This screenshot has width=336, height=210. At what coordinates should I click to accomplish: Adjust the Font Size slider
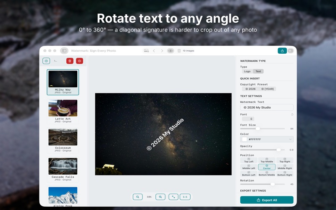pos(258,129)
